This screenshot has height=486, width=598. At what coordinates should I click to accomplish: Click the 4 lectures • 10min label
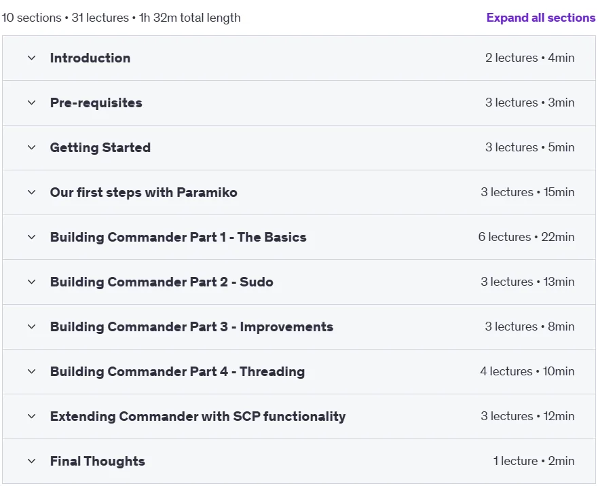(527, 371)
